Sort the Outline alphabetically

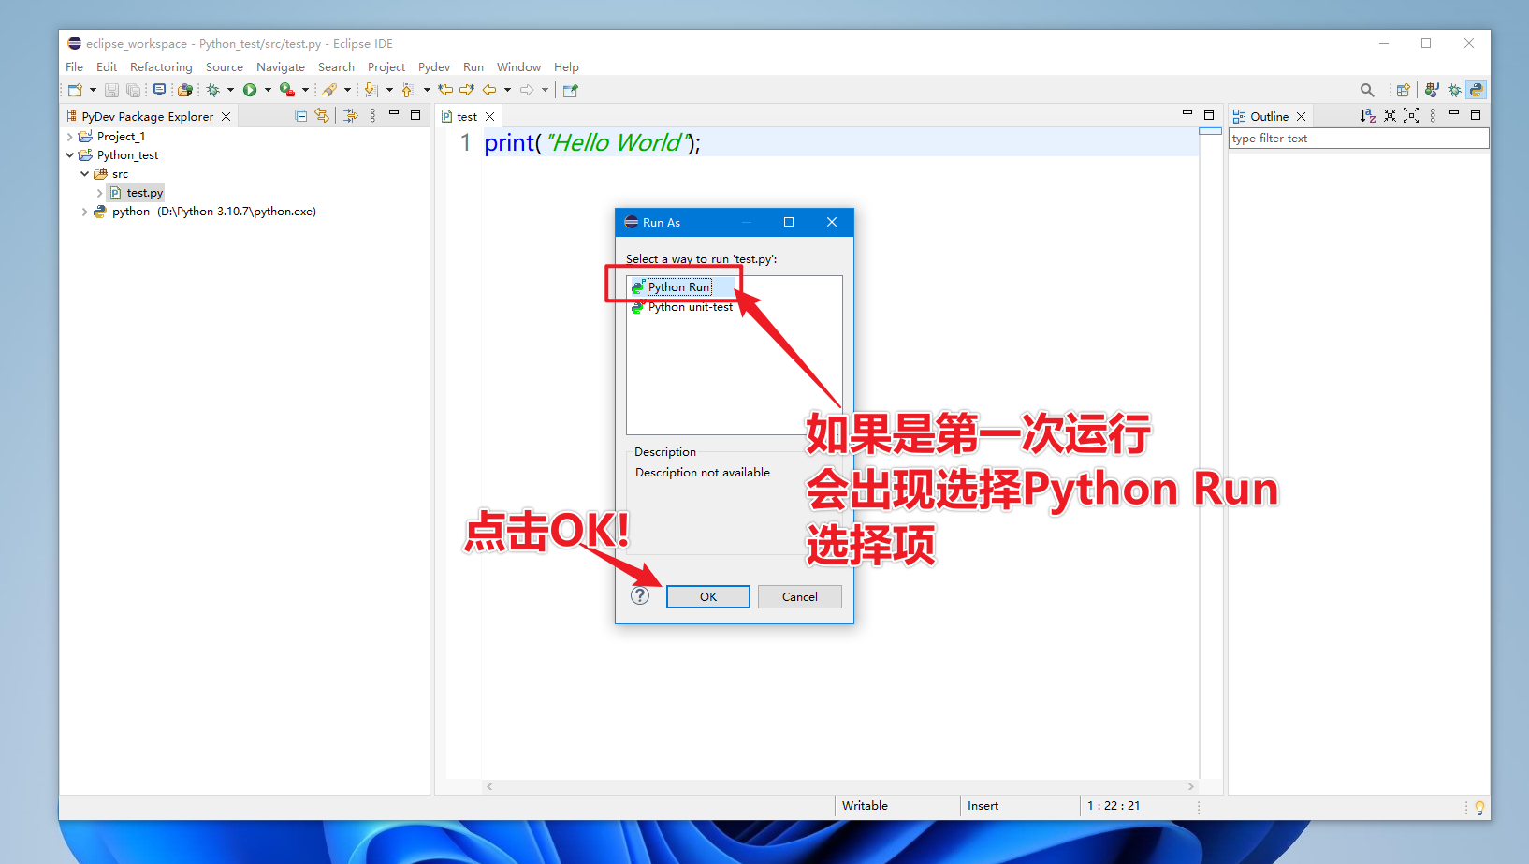(x=1367, y=116)
